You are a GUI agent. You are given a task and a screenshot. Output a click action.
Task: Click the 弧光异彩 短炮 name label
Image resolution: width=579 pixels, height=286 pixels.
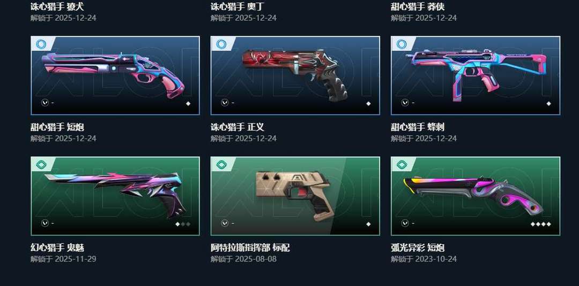[x=418, y=248]
